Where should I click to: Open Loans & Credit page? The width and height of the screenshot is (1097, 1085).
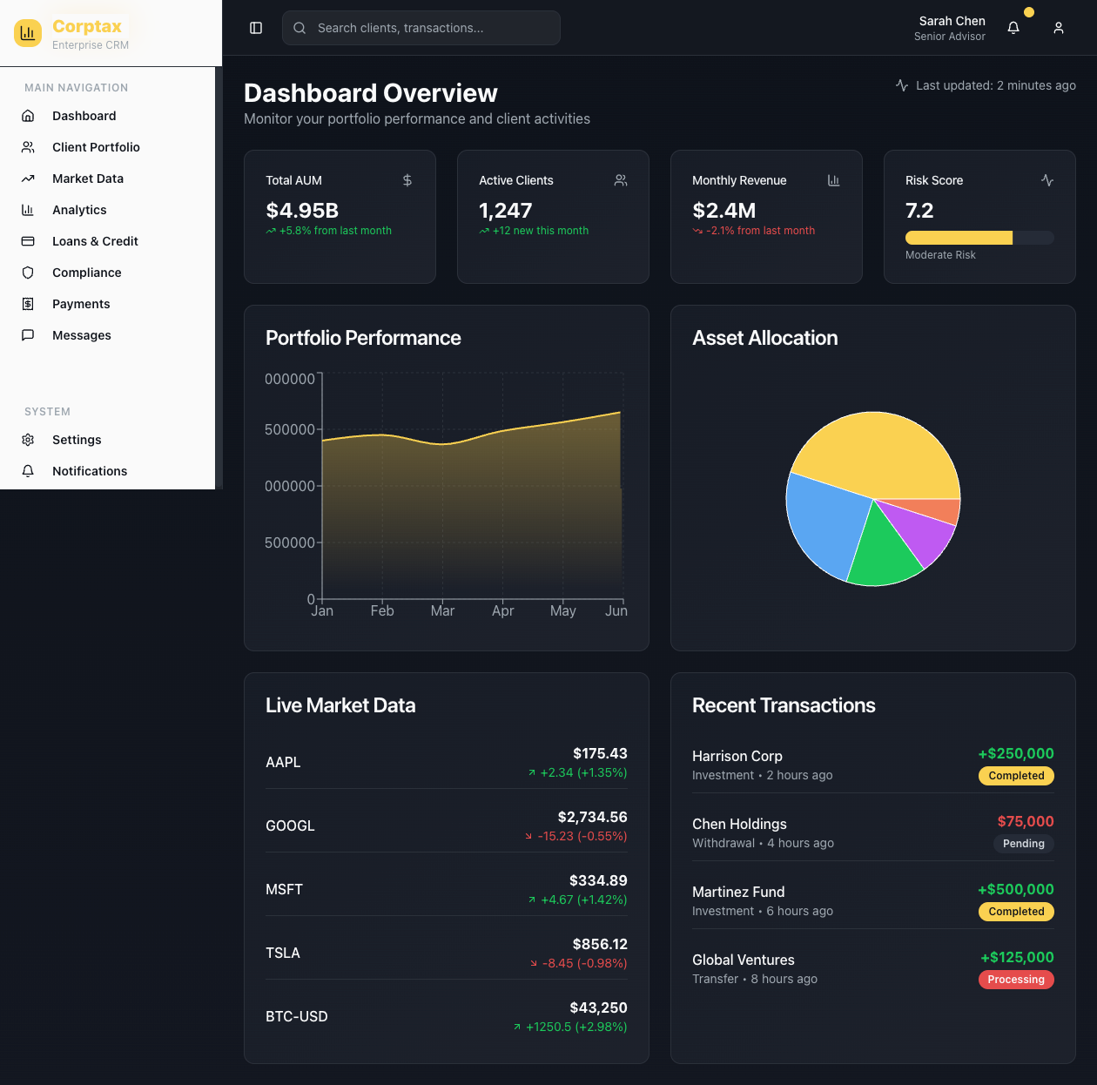[x=95, y=241]
